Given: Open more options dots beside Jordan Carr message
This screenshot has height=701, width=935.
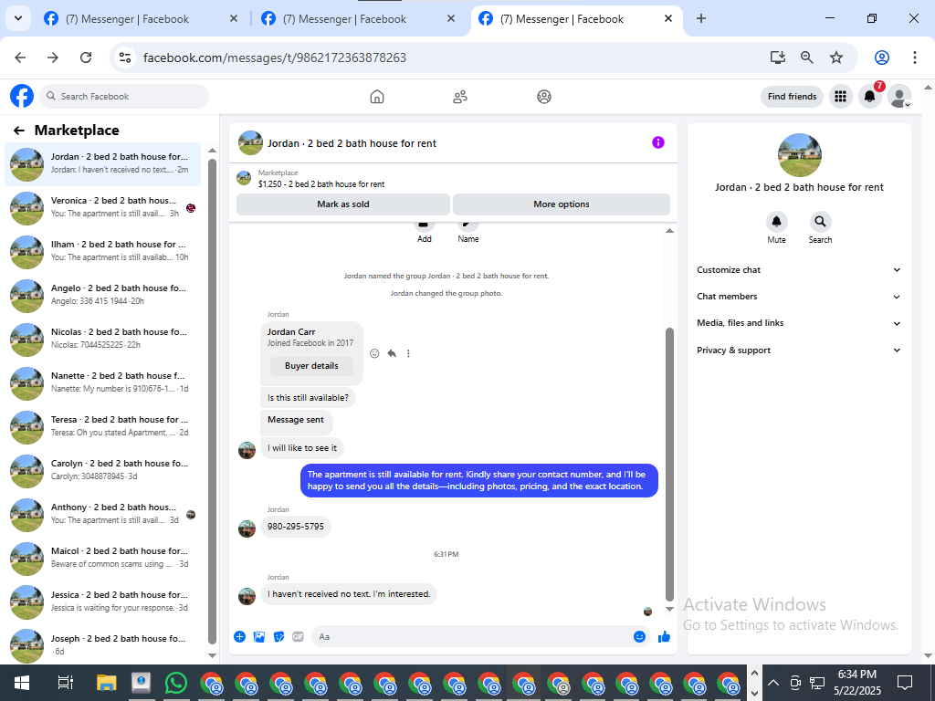Looking at the screenshot, I should coord(408,353).
